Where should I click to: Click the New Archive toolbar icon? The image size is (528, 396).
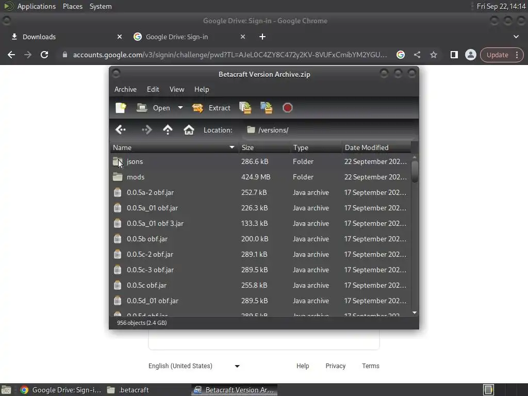(x=121, y=108)
